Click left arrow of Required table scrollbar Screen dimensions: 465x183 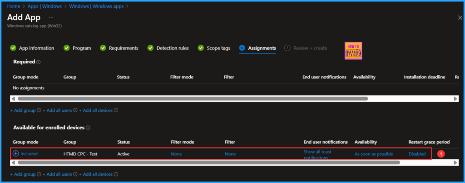(13, 99)
